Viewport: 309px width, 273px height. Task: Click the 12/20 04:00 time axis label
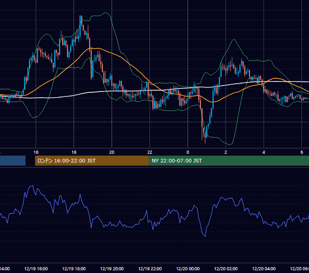264,268
